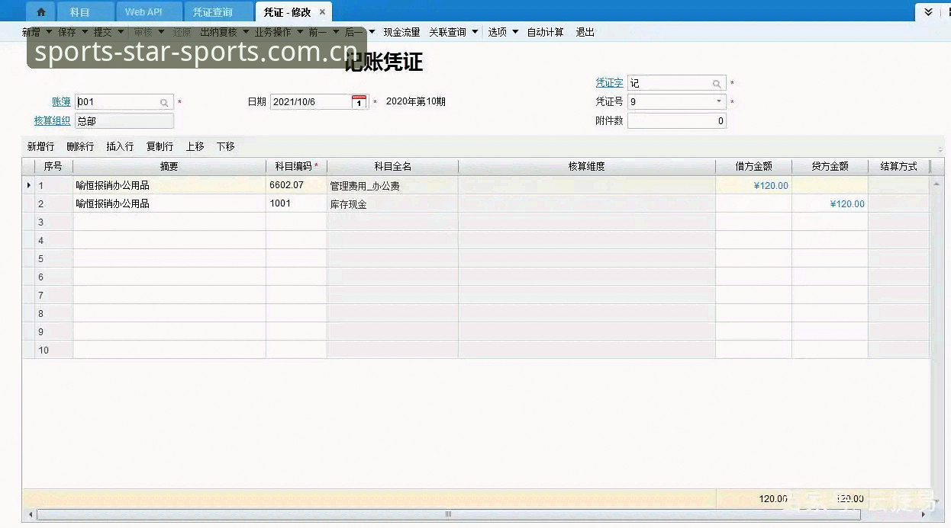Click 退出 to exit the voucher
This screenshot has width=951, height=528.
click(585, 32)
